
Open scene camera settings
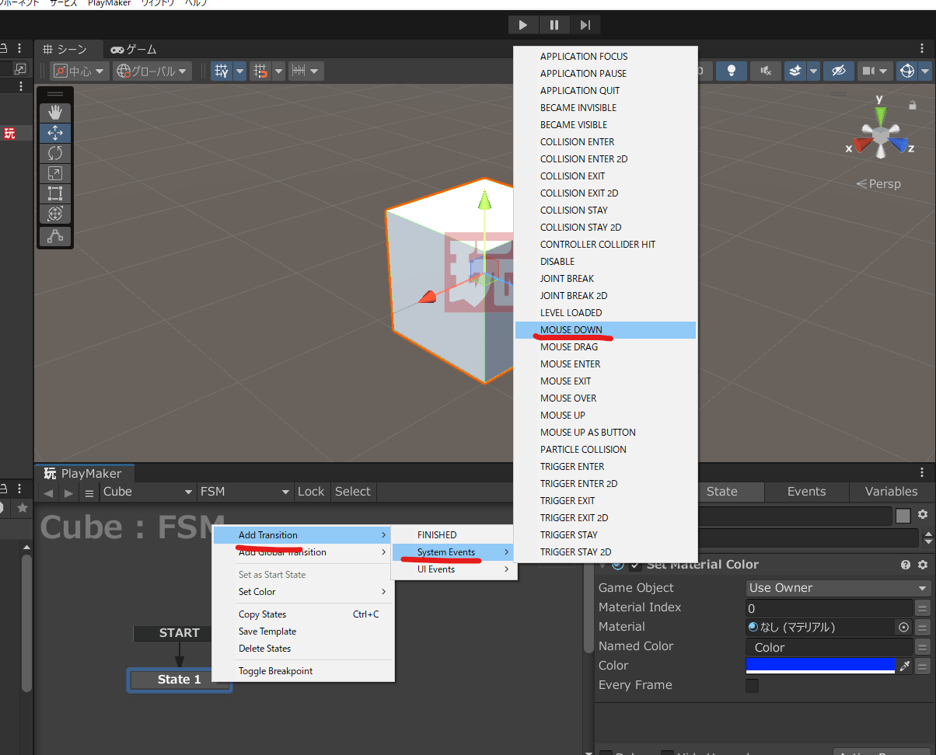tap(875, 71)
